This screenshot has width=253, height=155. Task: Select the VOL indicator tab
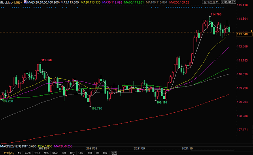pos(46,153)
